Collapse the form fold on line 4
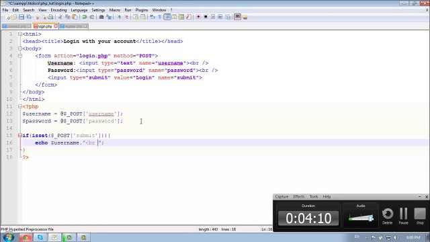The width and height of the screenshot is (430, 242). pos(20,56)
